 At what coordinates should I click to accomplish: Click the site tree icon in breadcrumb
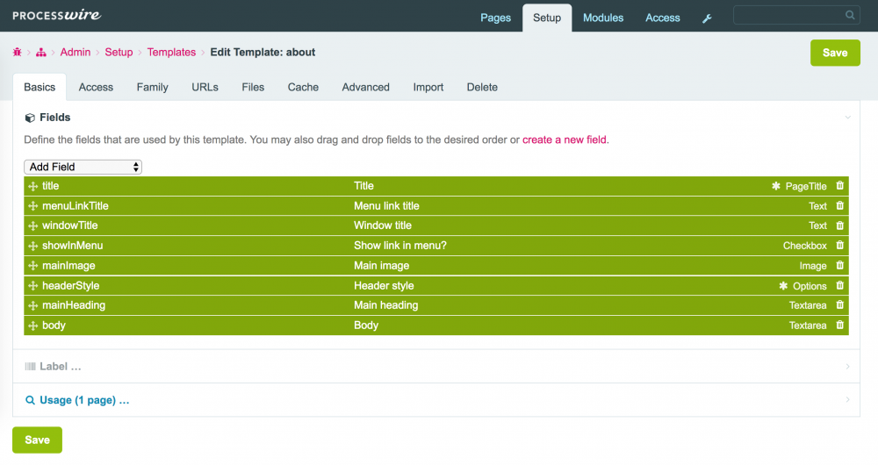(41, 53)
